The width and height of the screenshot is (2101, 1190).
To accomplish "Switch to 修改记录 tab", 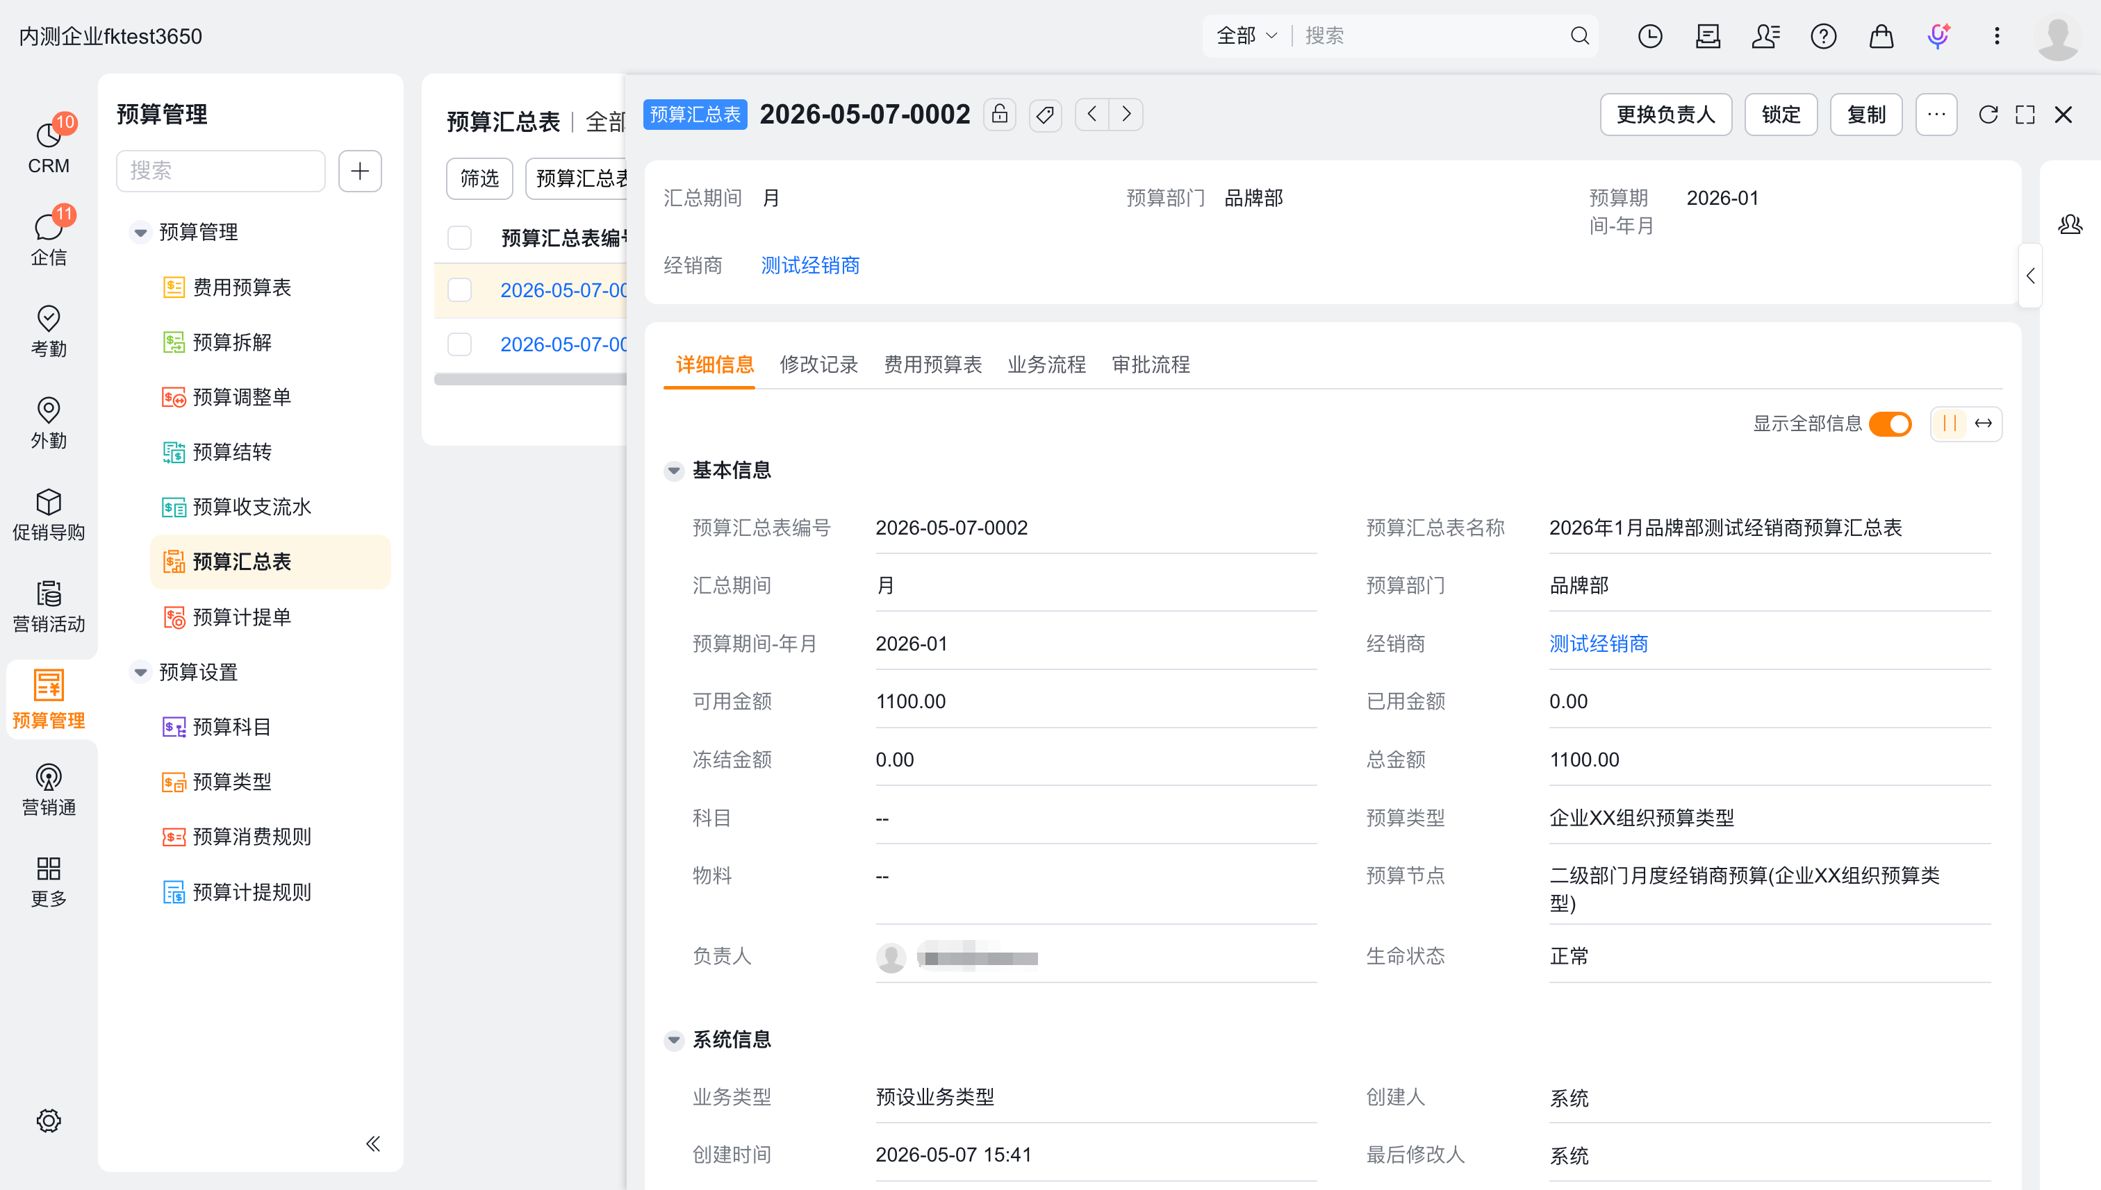I will pos(818,364).
